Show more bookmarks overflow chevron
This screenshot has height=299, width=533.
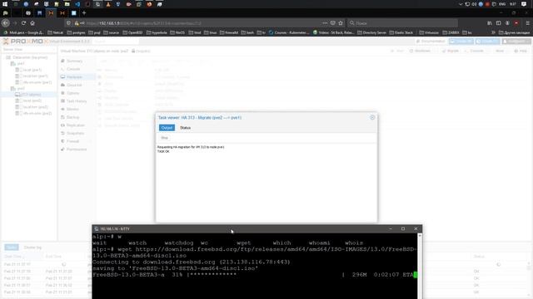tap(493, 32)
